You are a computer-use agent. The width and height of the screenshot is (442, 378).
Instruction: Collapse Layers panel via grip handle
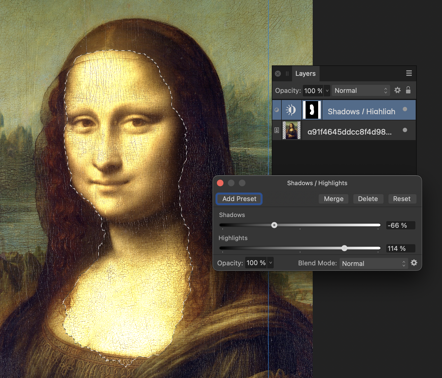pyautogui.click(x=287, y=74)
